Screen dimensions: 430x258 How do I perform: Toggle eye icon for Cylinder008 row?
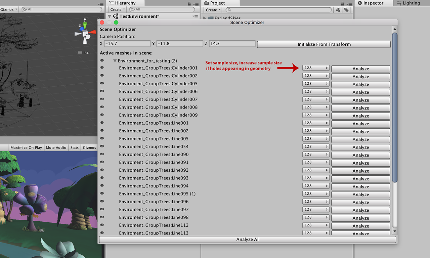pos(102,107)
